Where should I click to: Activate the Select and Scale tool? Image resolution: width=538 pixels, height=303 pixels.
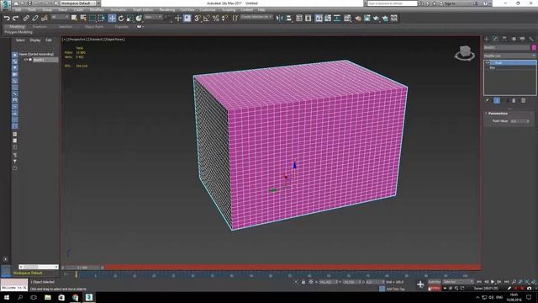click(129, 19)
